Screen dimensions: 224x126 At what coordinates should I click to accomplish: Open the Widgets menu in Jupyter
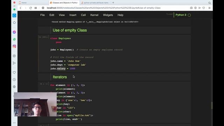point(108,15)
